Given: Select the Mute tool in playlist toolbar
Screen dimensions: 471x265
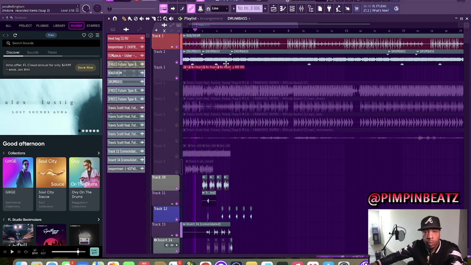Looking at the screenshot, I should pos(142,18).
